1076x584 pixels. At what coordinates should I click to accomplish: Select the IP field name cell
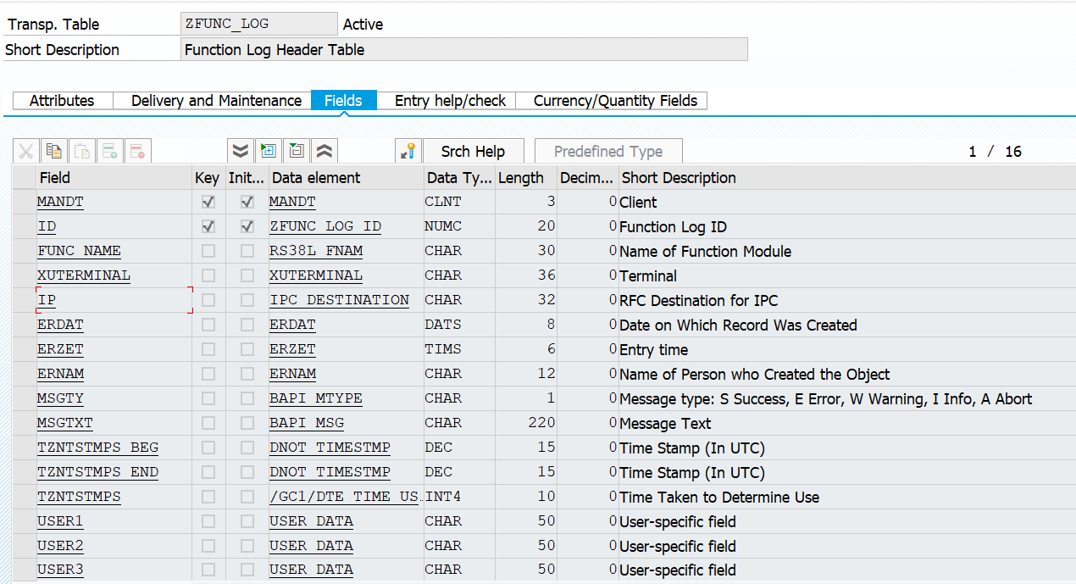pyautogui.click(x=114, y=301)
